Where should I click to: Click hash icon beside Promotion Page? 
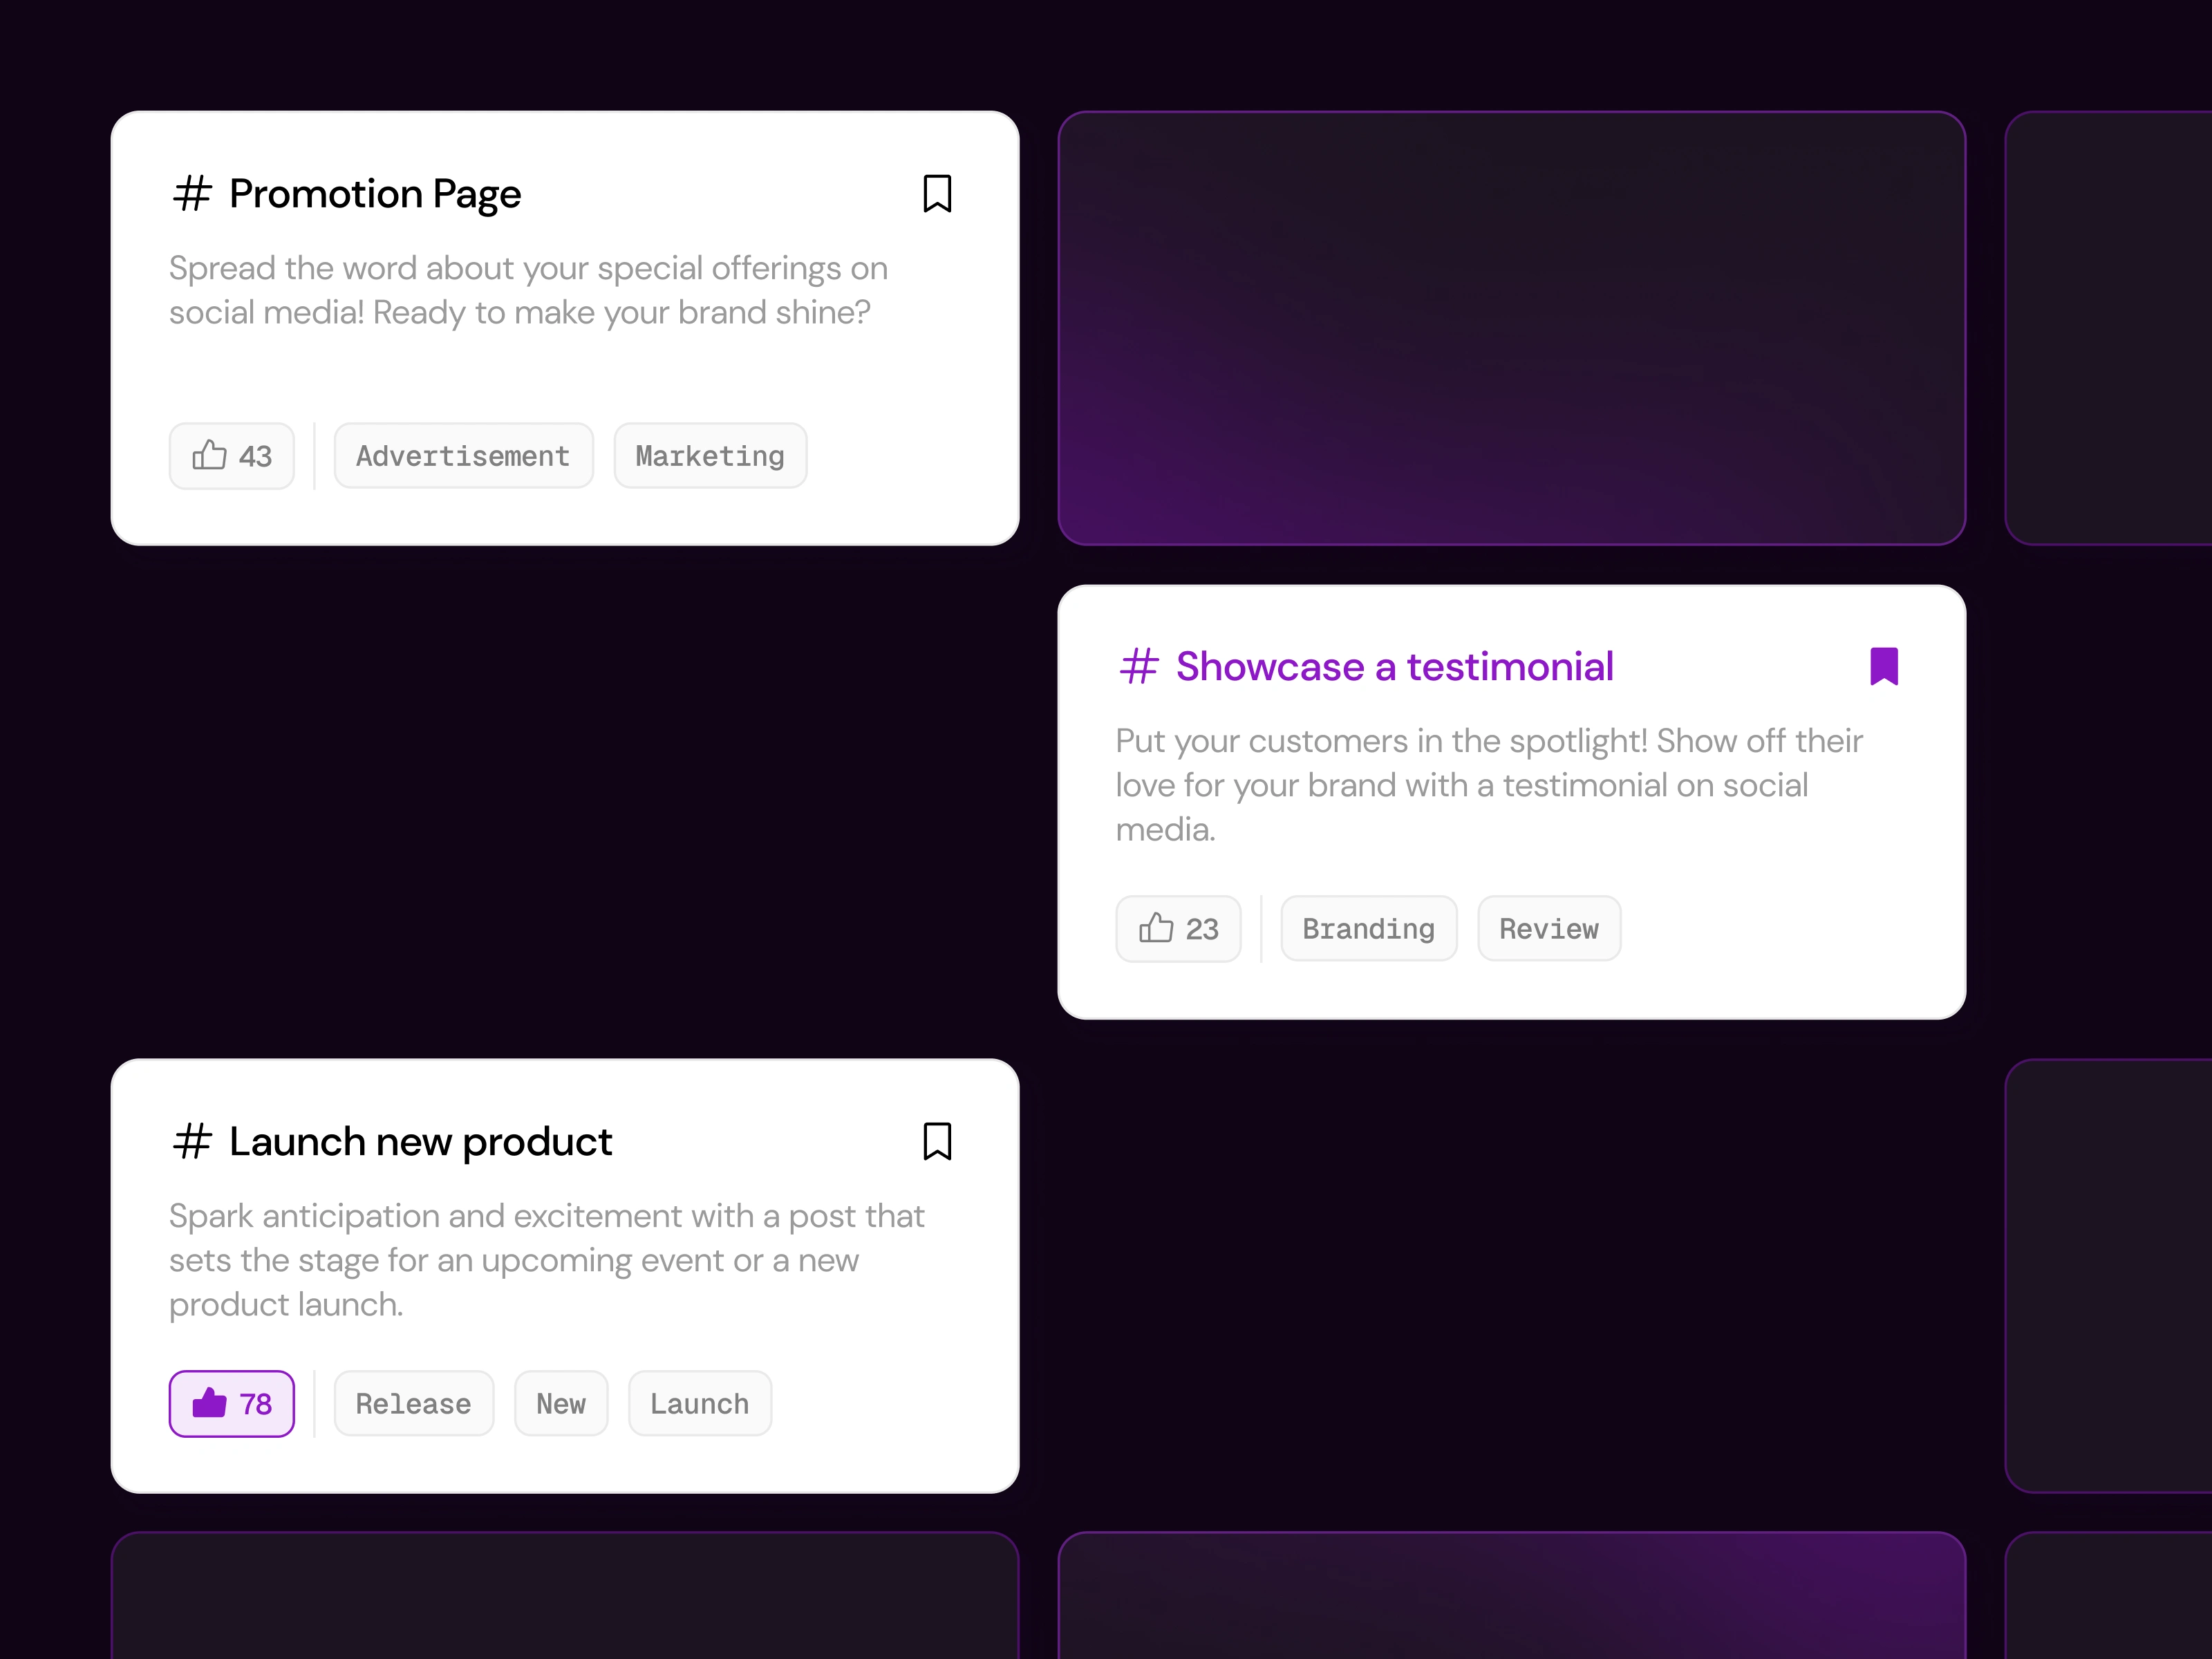coord(192,193)
